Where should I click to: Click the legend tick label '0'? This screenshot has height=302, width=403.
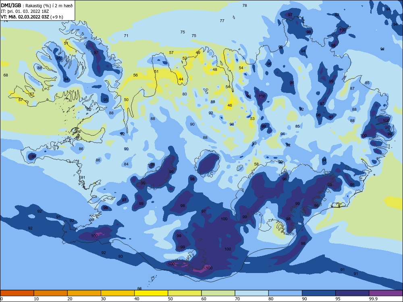pos(2,299)
